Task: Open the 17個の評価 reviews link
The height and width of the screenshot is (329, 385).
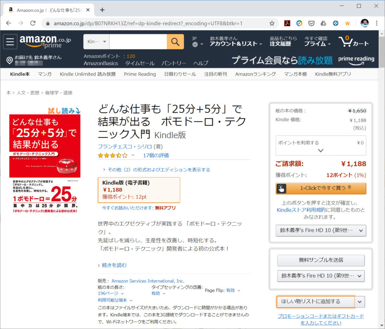Action: (x=156, y=155)
